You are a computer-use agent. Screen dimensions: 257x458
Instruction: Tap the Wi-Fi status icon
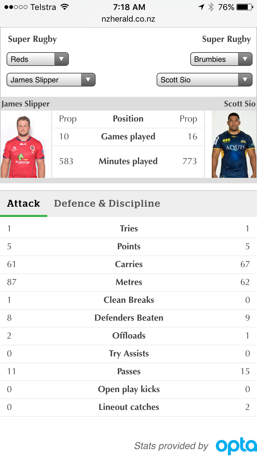pyautogui.click(x=64, y=7)
